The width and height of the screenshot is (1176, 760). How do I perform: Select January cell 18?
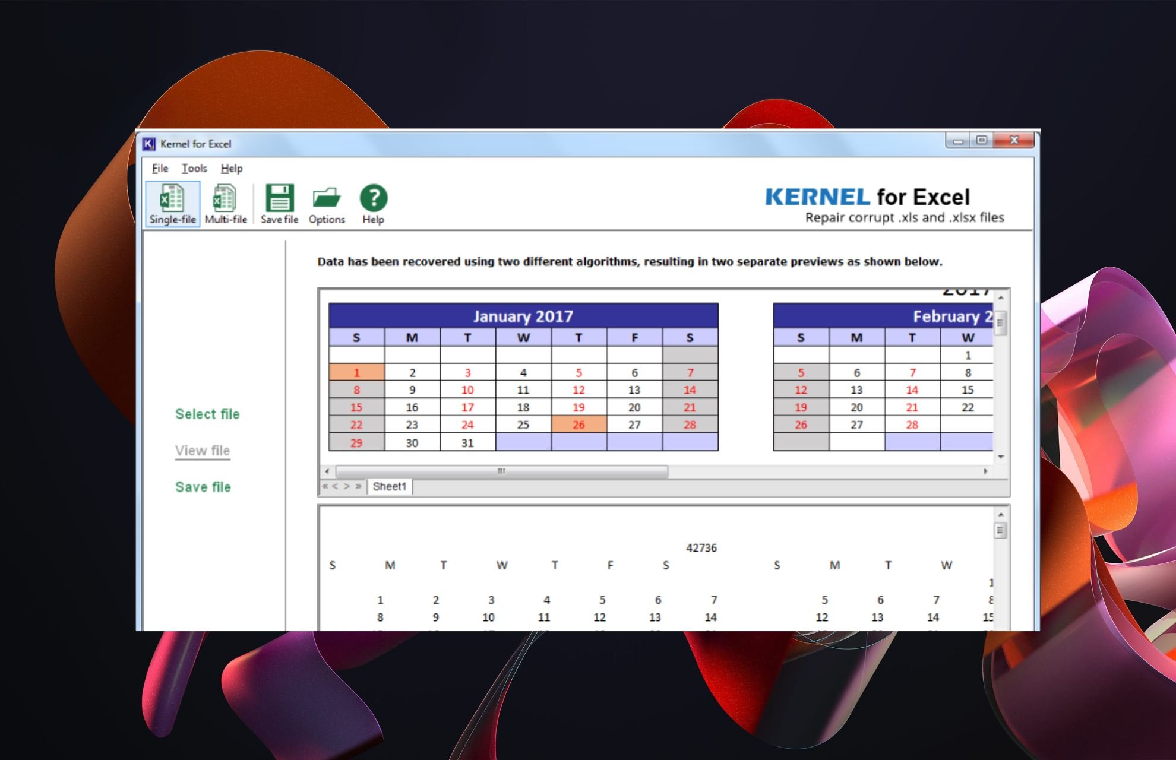(x=523, y=407)
